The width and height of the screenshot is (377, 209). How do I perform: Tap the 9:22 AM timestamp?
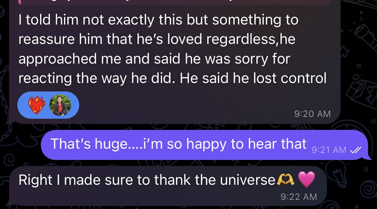(x=299, y=197)
